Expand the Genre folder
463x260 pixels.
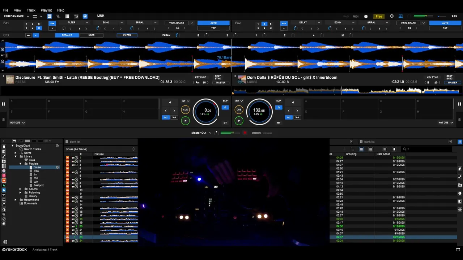[16, 153]
